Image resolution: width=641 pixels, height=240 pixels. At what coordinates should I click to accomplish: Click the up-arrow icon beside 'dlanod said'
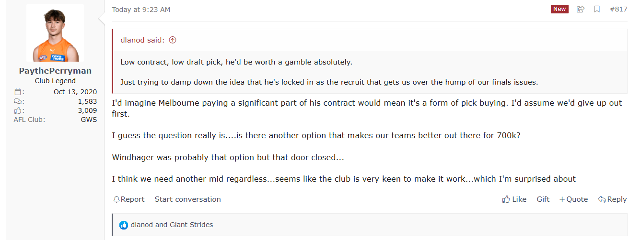(173, 40)
